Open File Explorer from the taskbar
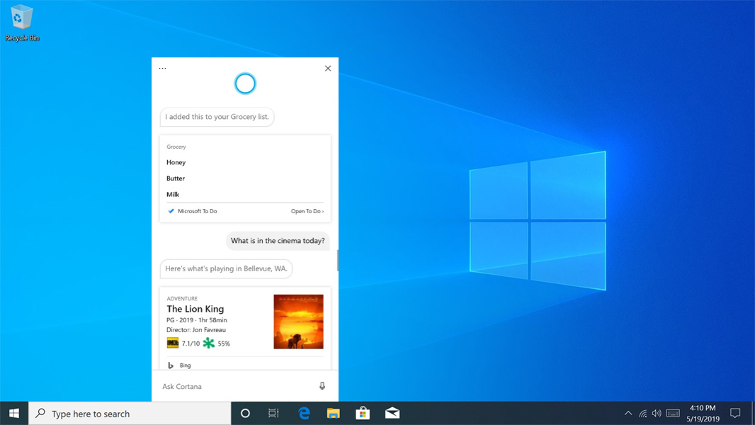Viewport: 755px width, 425px height. click(x=333, y=414)
